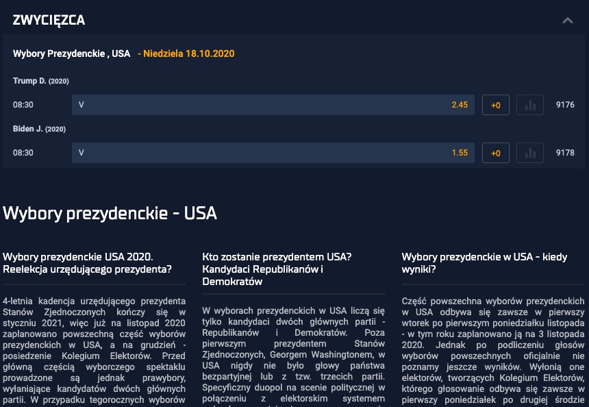This screenshot has width=589, height=407.
Task: Click Wybory Prezydenckie , USA event title
Action: tap(72, 53)
